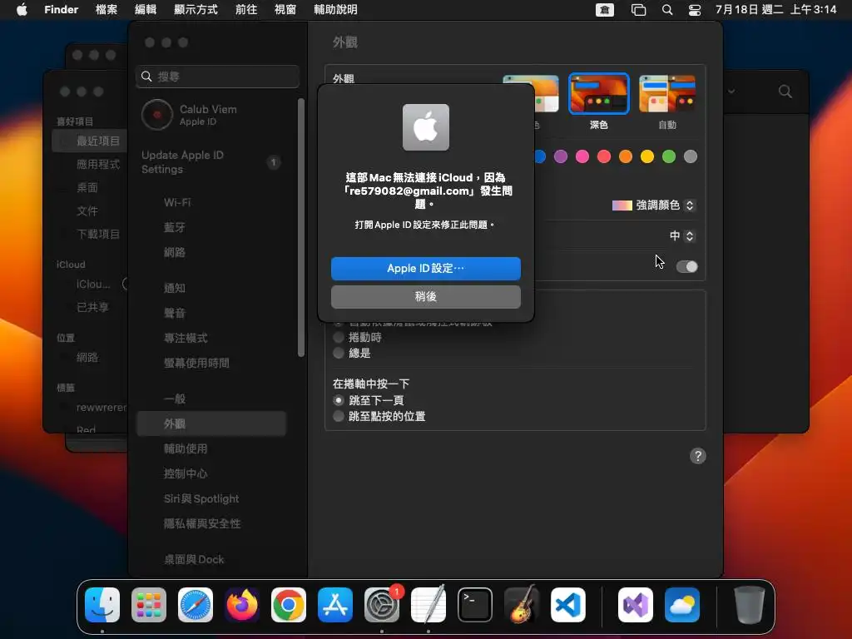This screenshot has height=639, width=852.
Task: Click the 稍後 button to dismiss
Action: tap(426, 297)
